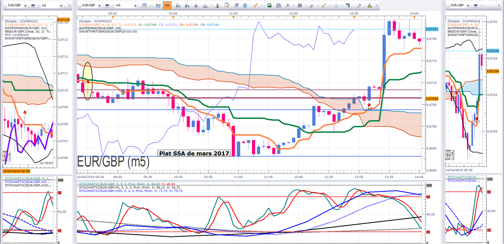Click the zoom out magnifier icon

187,5
